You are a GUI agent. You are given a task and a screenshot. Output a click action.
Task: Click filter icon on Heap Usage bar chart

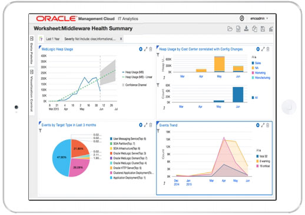click(158, 55)
